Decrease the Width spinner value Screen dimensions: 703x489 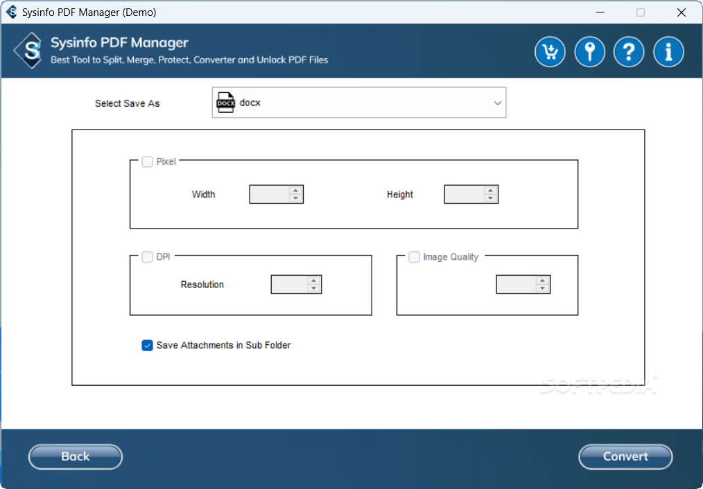[x=295, y=198]
